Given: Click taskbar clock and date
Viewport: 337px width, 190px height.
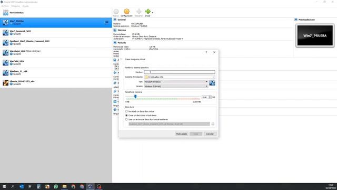Looking at the screenshot, I should click(331, 186).
